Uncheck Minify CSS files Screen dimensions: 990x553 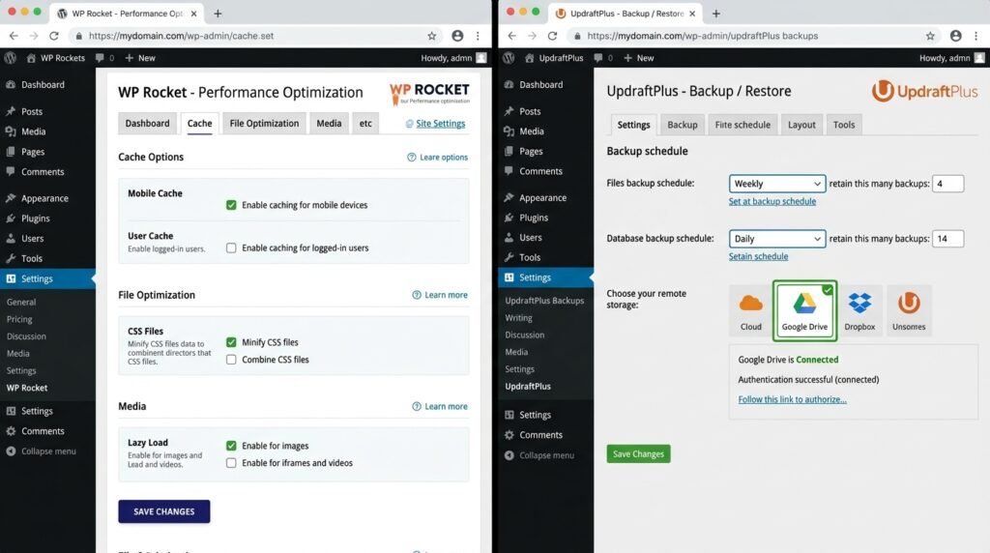(231, 342)
